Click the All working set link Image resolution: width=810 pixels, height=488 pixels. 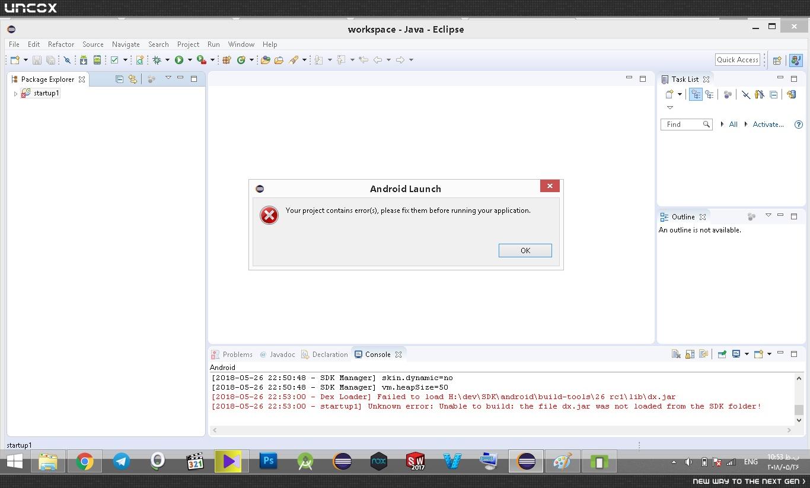click(x=734, y=125)
